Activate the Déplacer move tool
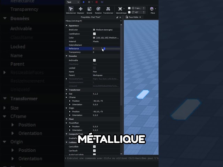Viewport: 223px width, 167px height. (80, 10)
